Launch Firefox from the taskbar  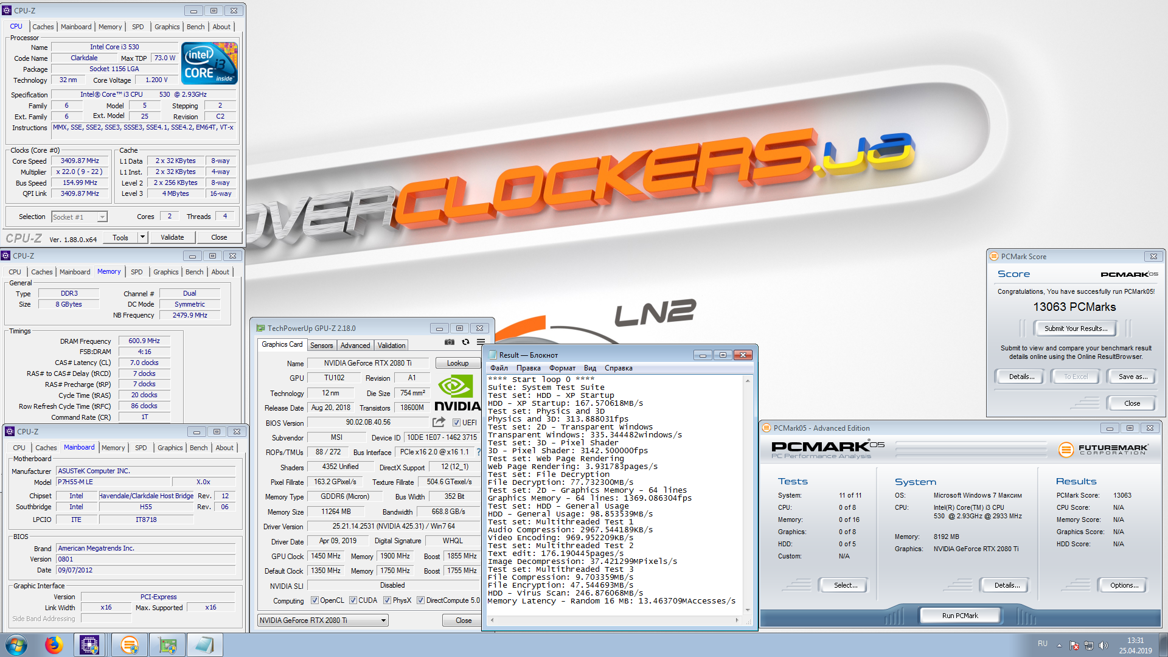click(54, 645)
